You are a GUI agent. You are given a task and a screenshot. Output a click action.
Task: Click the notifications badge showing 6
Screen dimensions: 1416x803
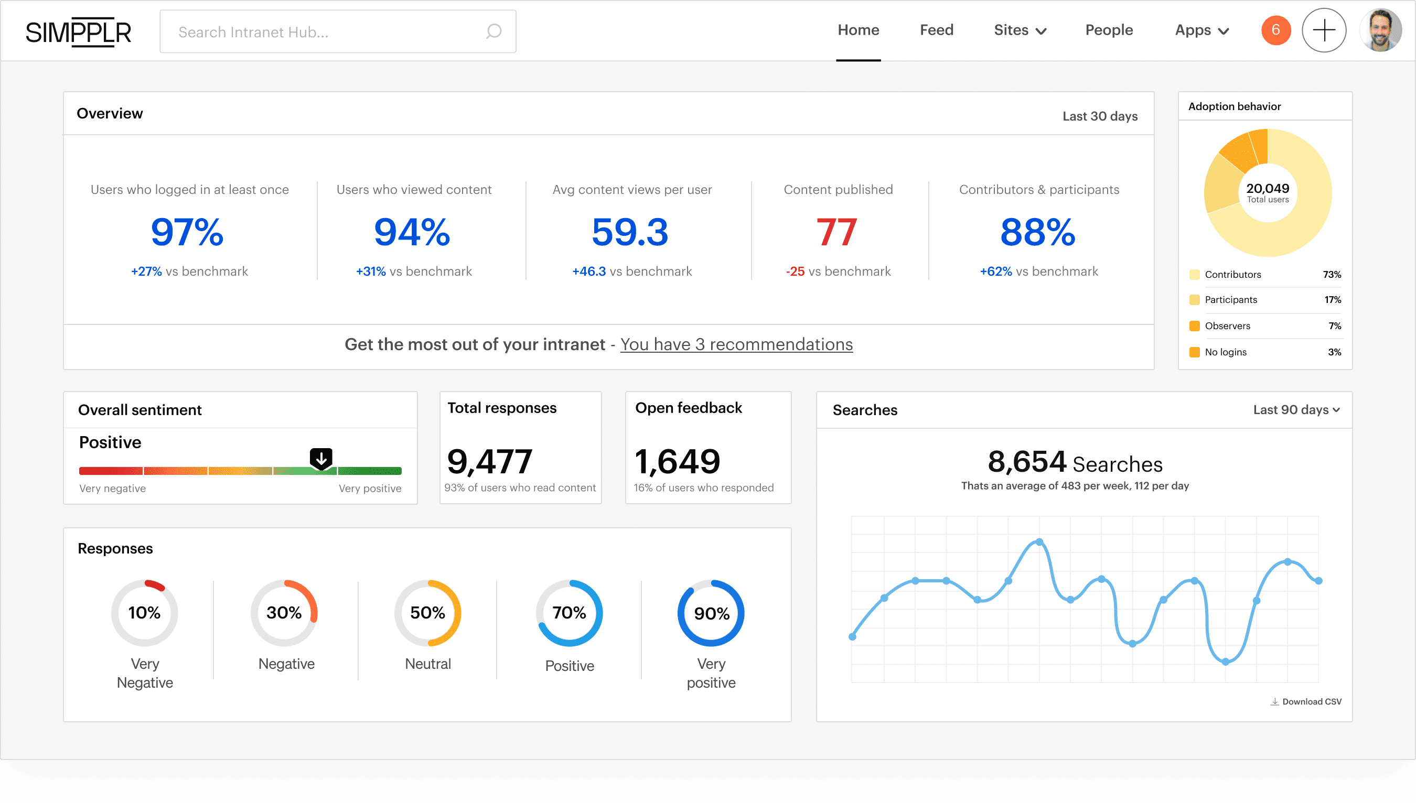(1275, 30)
